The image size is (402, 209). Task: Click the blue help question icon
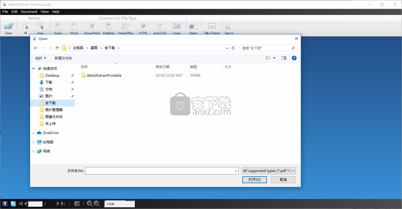294,58
